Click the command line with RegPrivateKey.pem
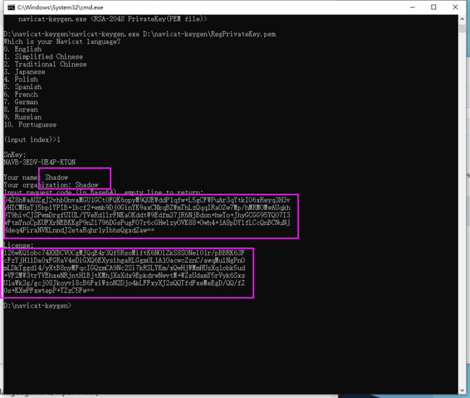Viewport: 470px width, 398px height. click(x=140, y=34)
